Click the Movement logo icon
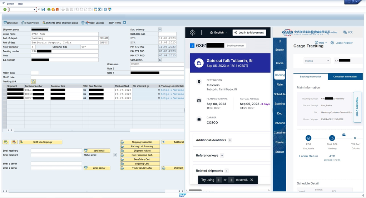Viewport: 366px width, 198px height. pyautogui.click(x=193, y=32)
